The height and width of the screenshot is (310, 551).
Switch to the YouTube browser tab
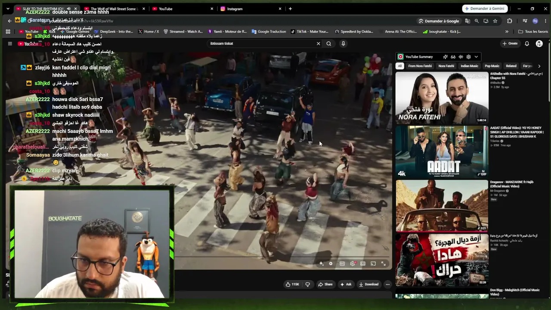click(183, 9)
